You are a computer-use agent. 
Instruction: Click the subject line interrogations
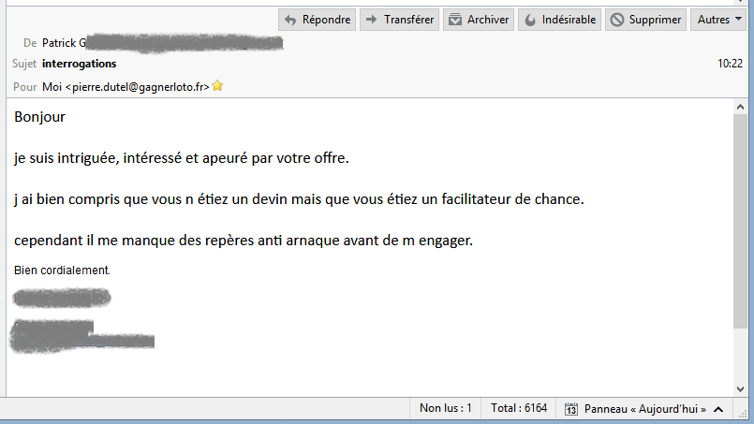tap(80, 64)
